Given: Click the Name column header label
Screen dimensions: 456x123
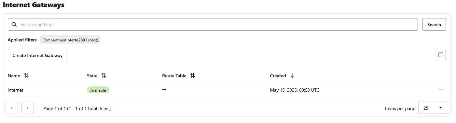Looking at the screenshot, I should click(14, 76).
